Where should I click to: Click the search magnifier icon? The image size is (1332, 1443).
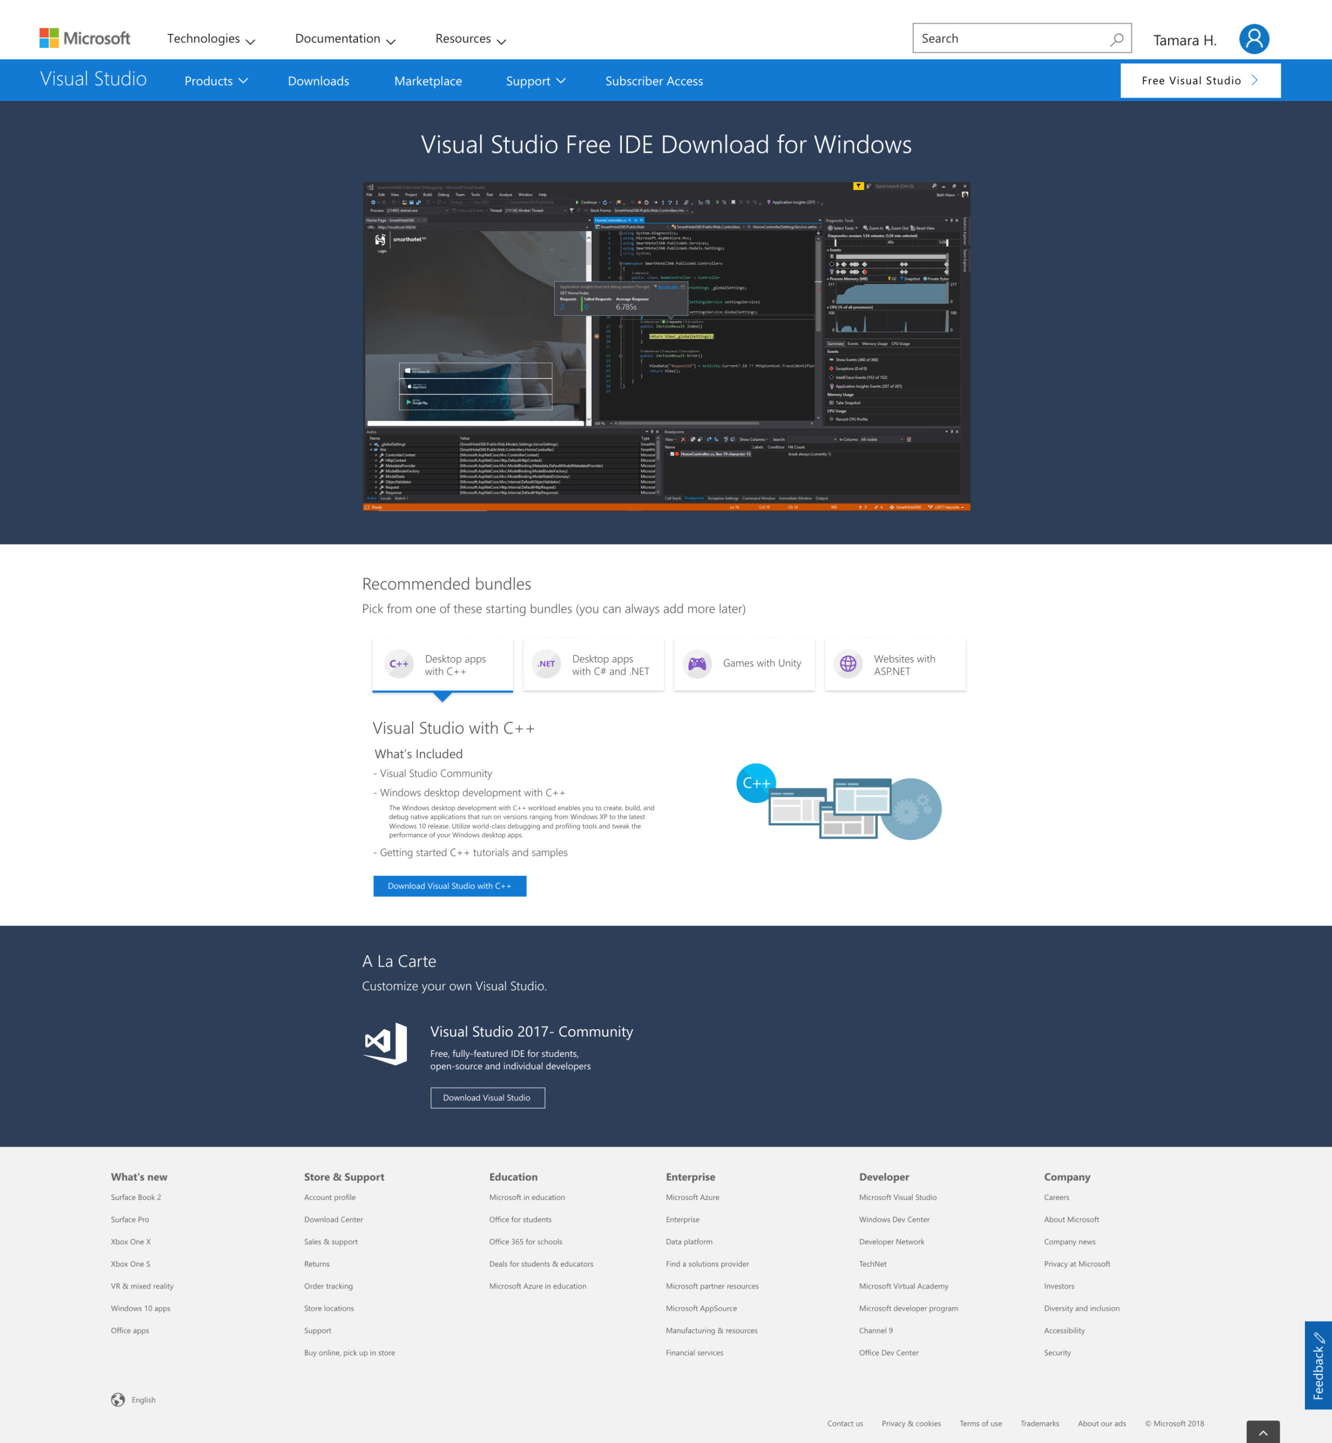tap(1117, 39)
